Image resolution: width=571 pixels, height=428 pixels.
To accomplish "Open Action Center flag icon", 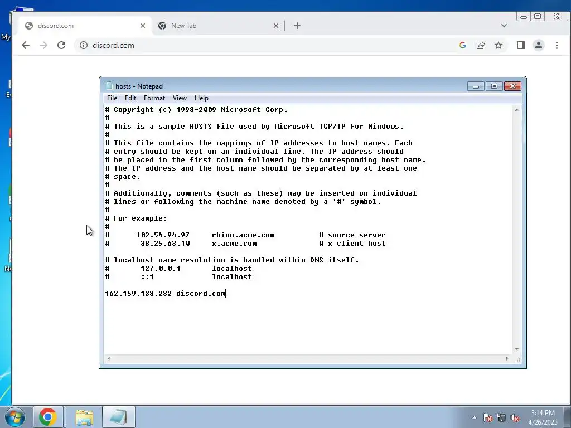I will coord(488,417).
